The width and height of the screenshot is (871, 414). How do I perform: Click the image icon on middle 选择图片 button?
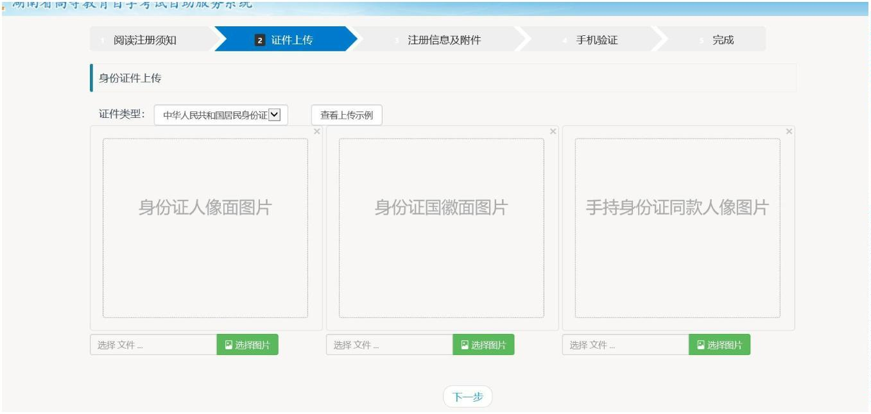tap(463, 345)
